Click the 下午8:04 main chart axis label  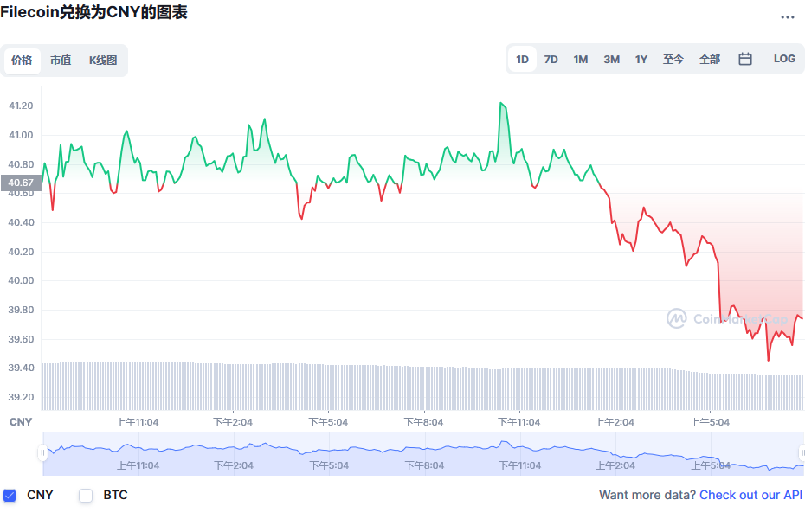coord(423,422)
